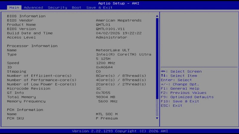Click the Number of Low Power E-core(s) label
This screenshot has width=239, height=134.
[42, 84]
